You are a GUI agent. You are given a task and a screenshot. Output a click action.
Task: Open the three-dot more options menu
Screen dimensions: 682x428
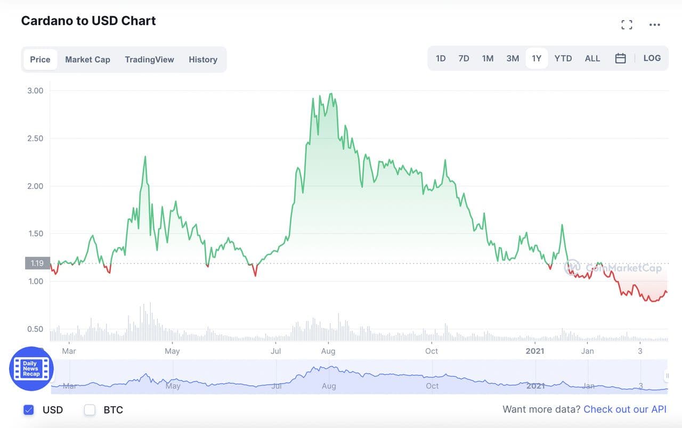[x=655, y=24]
